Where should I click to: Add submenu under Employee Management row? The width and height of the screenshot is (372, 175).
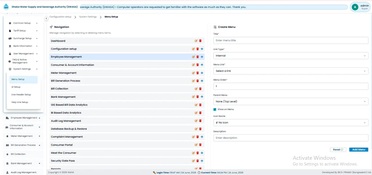(x=202, y=57)
